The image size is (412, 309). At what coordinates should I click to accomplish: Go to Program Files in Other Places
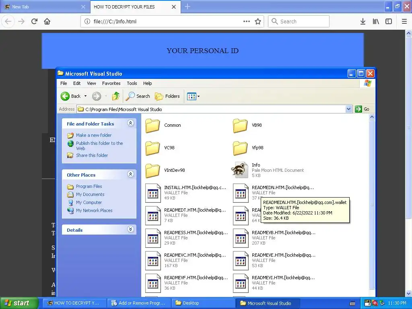point(89,186)
